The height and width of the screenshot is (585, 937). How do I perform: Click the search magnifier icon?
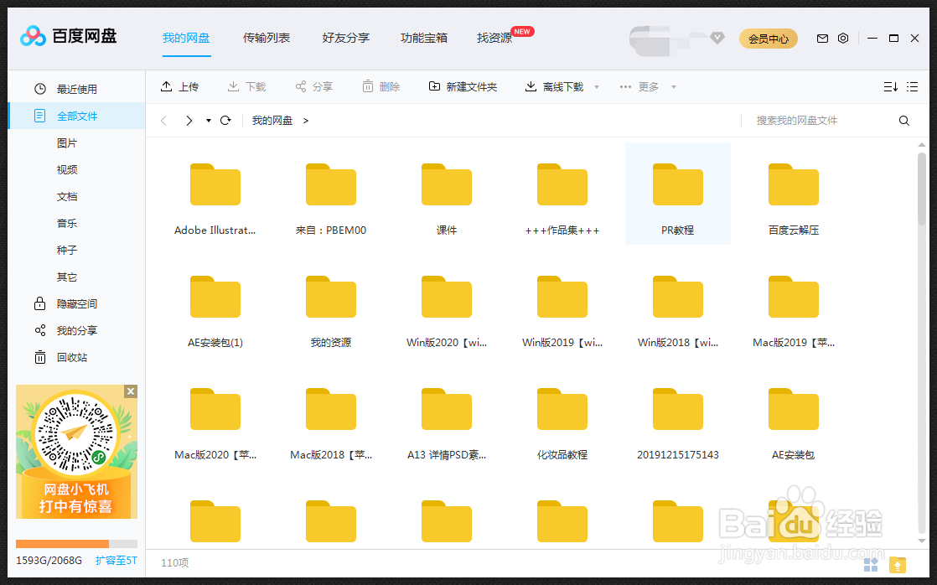coord(903,120)
